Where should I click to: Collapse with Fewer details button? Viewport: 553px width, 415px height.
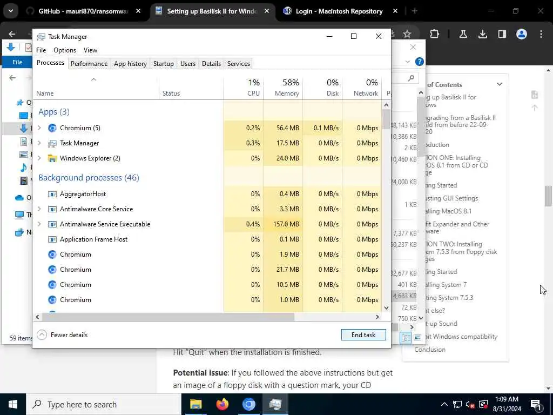pyautogui.click(x=63, y=335)
